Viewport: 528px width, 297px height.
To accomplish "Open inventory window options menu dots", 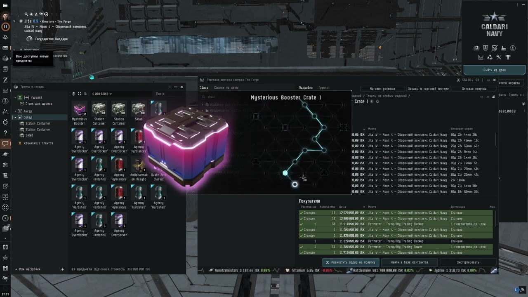I will [x=170, y=87].
